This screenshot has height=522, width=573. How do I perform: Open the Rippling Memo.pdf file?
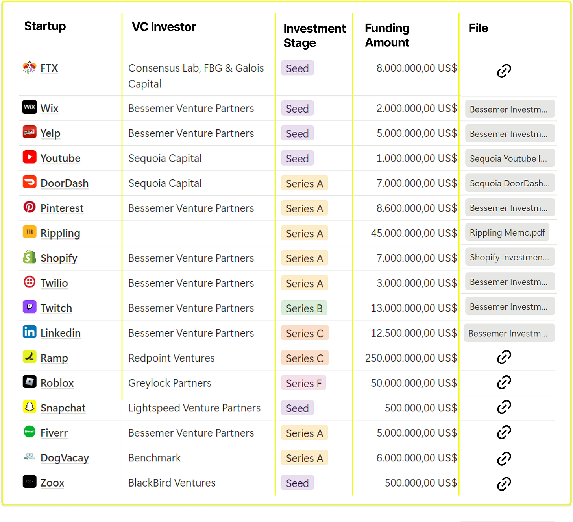(507, 232)
